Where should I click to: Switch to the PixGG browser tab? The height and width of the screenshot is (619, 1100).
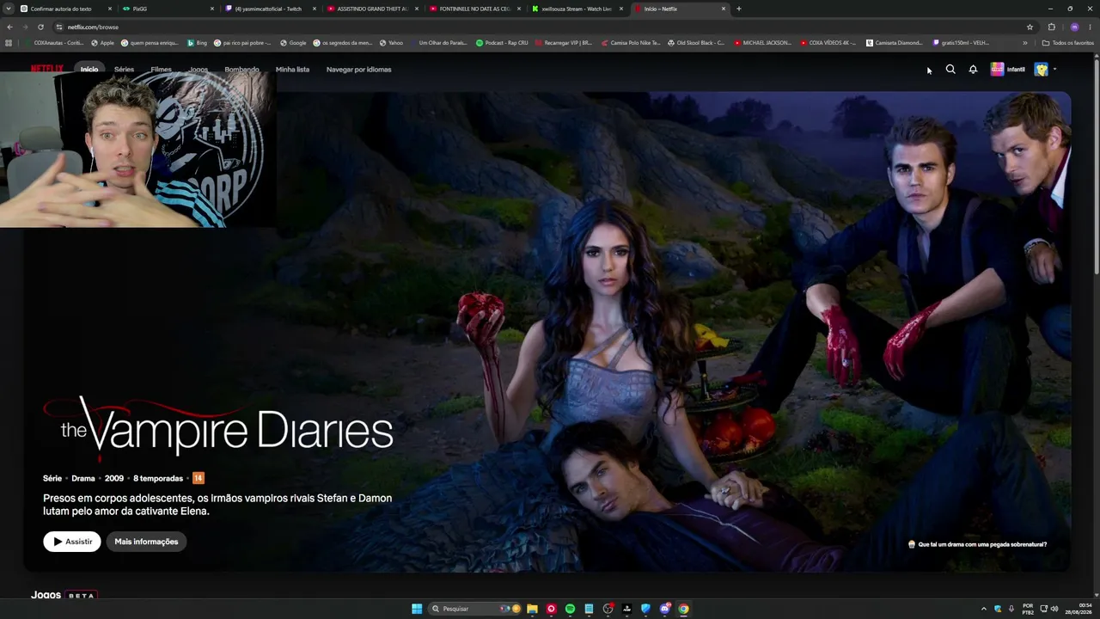pos(168,9)
